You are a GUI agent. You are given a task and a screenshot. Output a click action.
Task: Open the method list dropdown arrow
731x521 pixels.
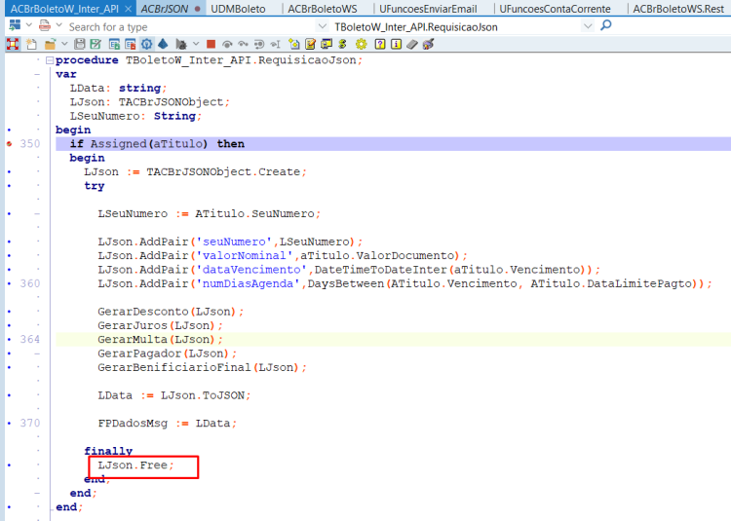click(588, 26)
